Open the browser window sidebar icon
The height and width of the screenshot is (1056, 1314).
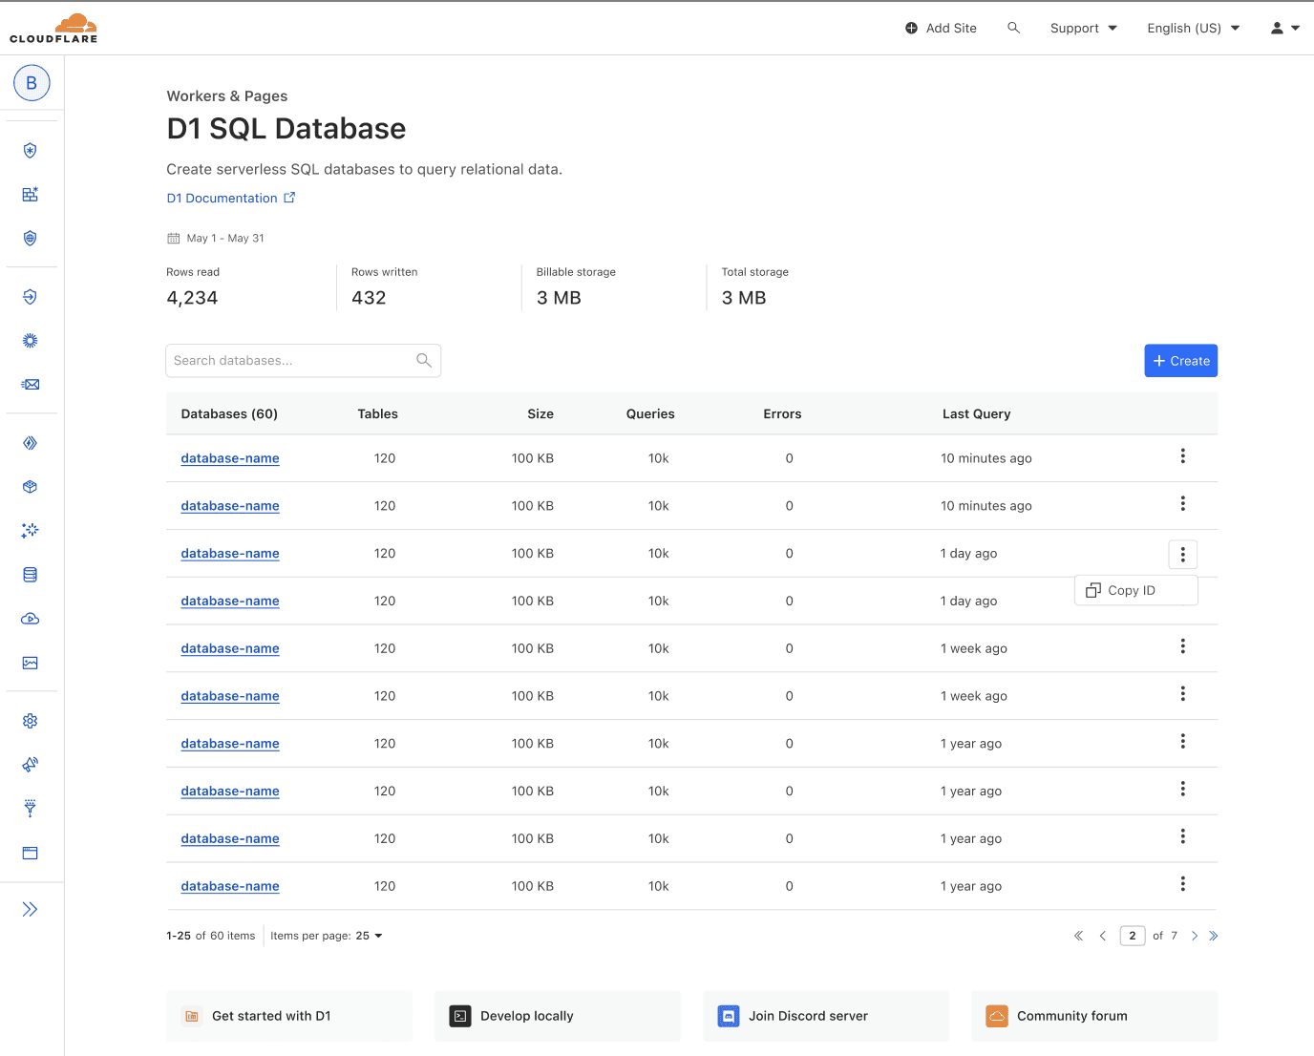(31, 853)
